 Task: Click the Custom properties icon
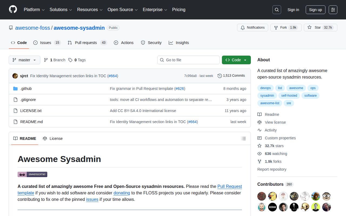[x=259, y=138]
